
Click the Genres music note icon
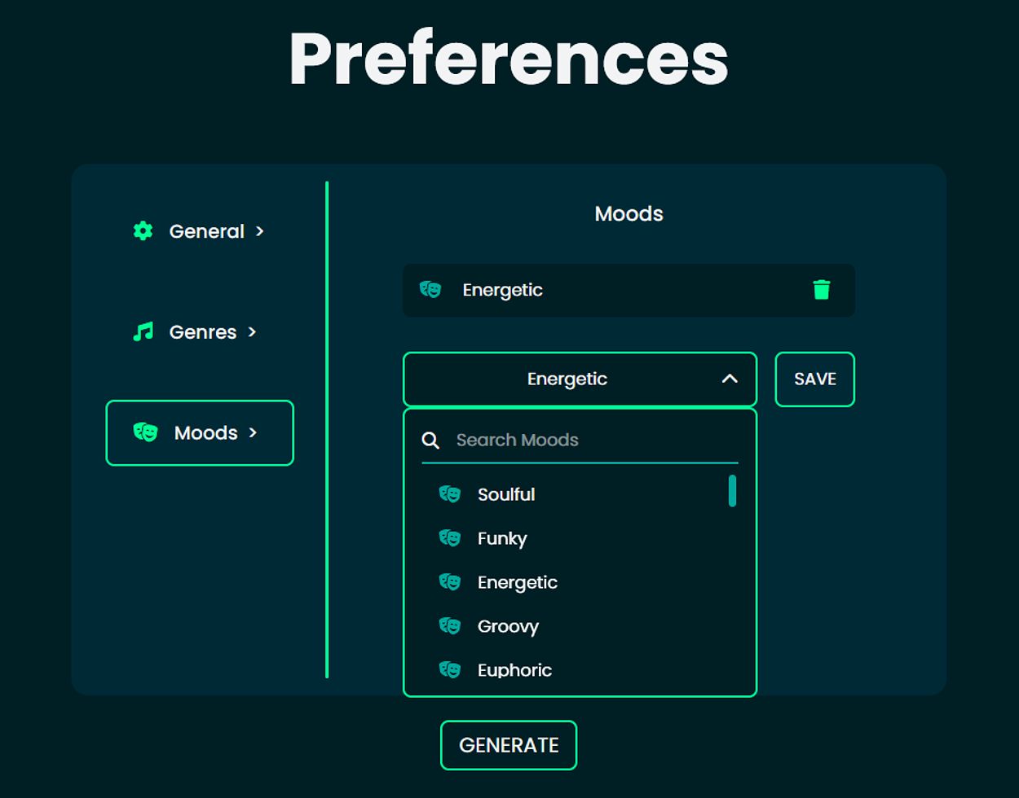point(143,332)
